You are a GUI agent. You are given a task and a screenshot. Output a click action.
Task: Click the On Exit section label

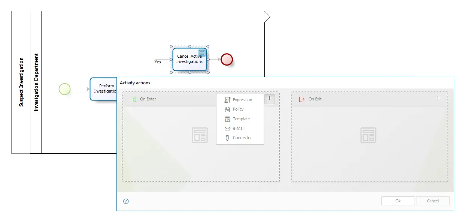tap(315, 99)
